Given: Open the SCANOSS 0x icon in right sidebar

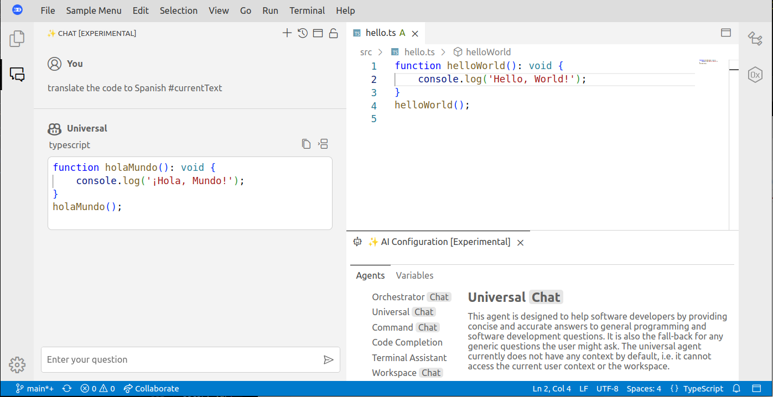Looking at the screenshot, I should (x=755, y=75).
